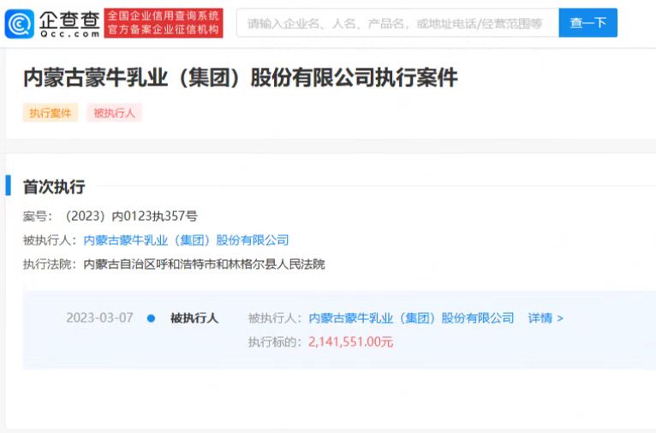The height and width of the screenshot is (433, 656).
Task: Click the page title 内蒙古蒙牛乳业执行案件
Action: [x=241, y=78]
